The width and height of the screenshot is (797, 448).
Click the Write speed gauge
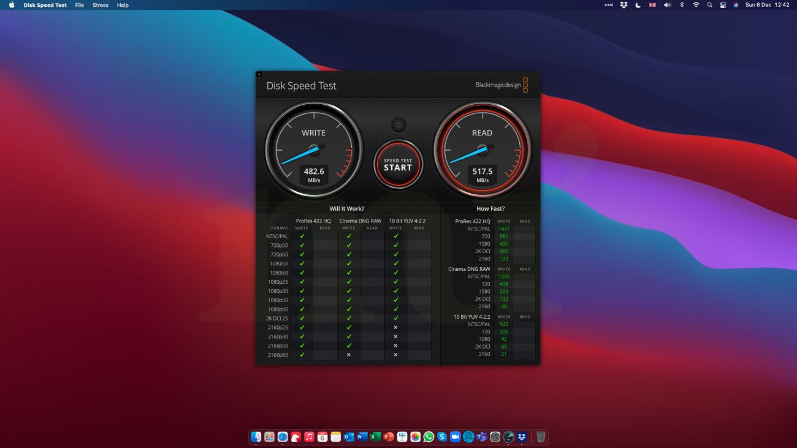click(x=313, y=151)
